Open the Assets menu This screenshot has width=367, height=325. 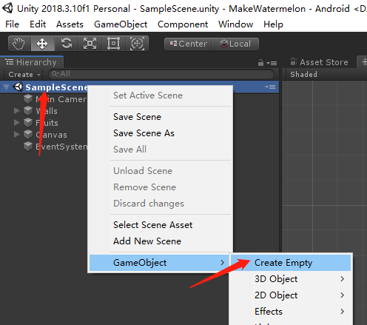point(70,24)
